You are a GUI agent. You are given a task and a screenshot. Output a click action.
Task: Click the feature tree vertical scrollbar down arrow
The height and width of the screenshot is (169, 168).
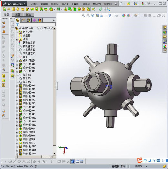pyautogui.click(x=54, y=154)
